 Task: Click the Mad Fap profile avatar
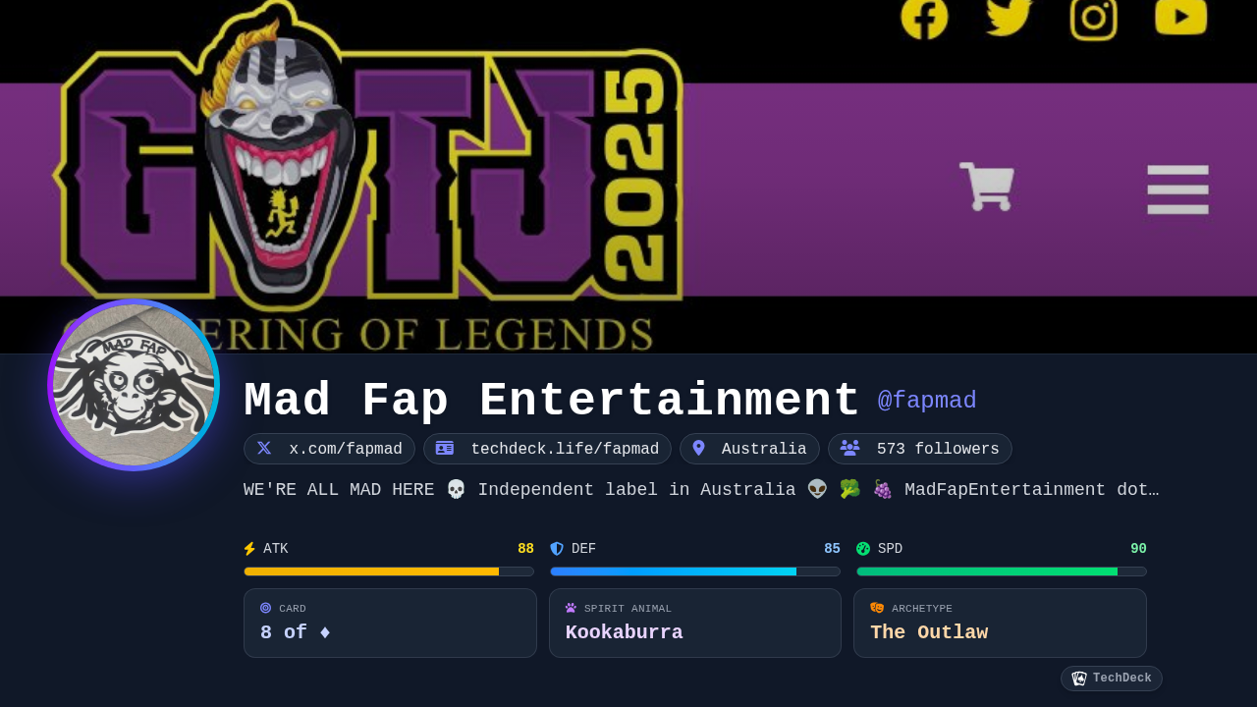point(134,385)
